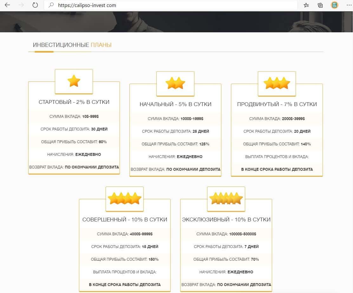353x293 pixels.
Task: Select the СТАРТОВЫЙ - 2% В СУТКИ heading
Action: point(74,102)
